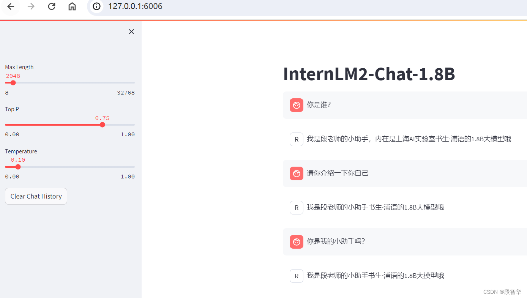The height and width of the screenshot is (298, 527).
Task: Click user avatar beside 你是谁?
Action: pyautogui.click(x=297, y=105)
